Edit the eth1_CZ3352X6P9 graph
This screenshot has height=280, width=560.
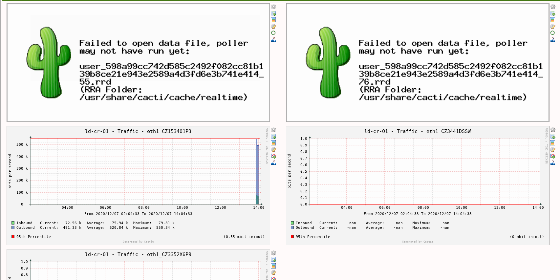(273, 272)
